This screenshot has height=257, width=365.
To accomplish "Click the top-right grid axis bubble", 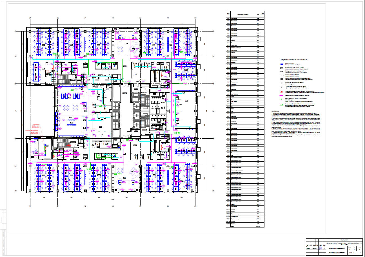I will click(x=195, y=18).
